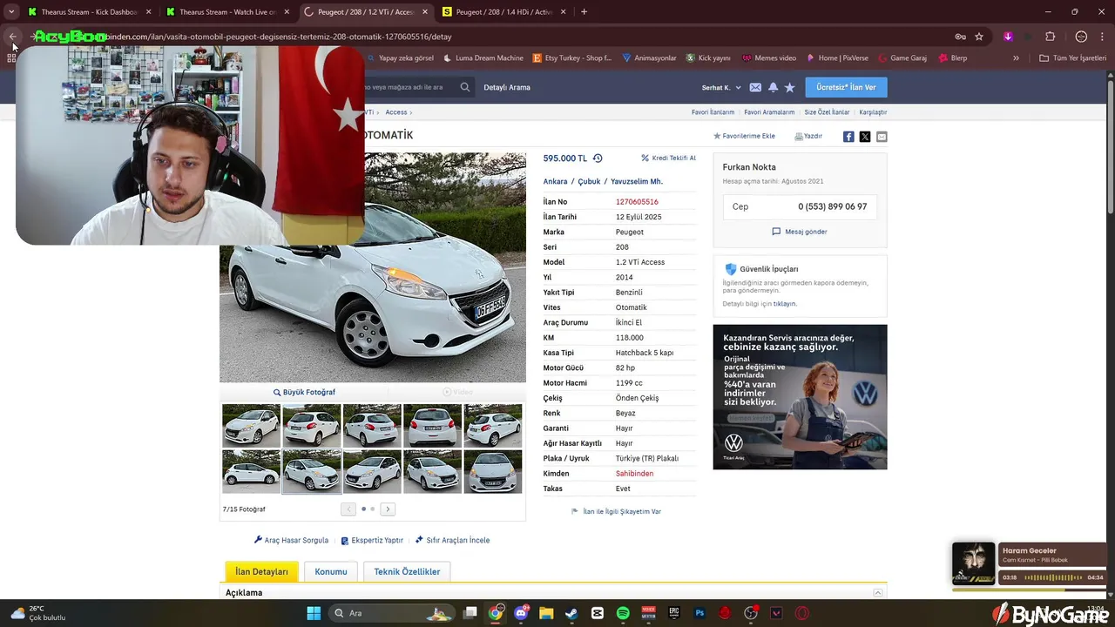Open Sıfır Araçları İncele link
This screenshot has width=1115, height=627.
point(452,540)
